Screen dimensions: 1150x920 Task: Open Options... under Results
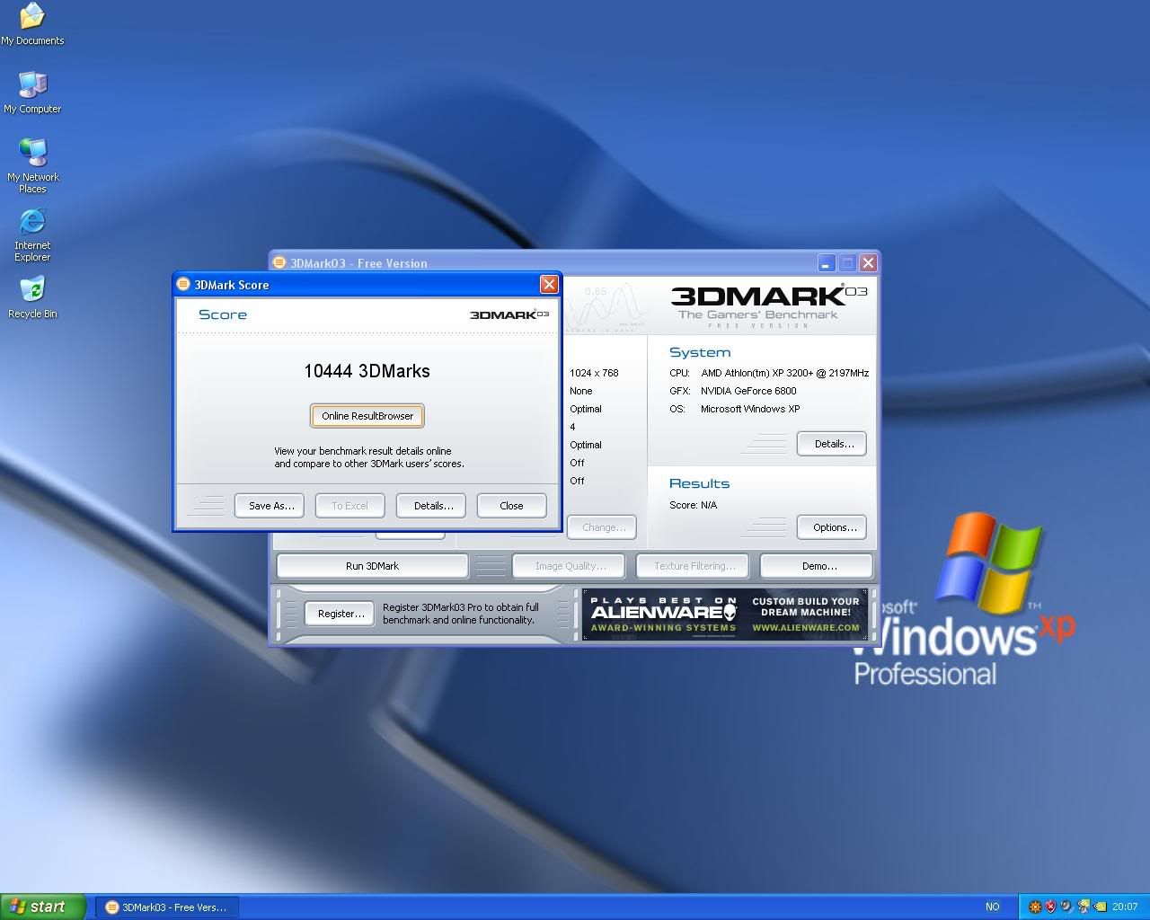click(x=833, y=527)
